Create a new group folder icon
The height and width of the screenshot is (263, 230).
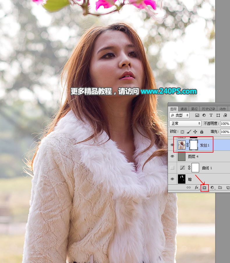point(220,187)
